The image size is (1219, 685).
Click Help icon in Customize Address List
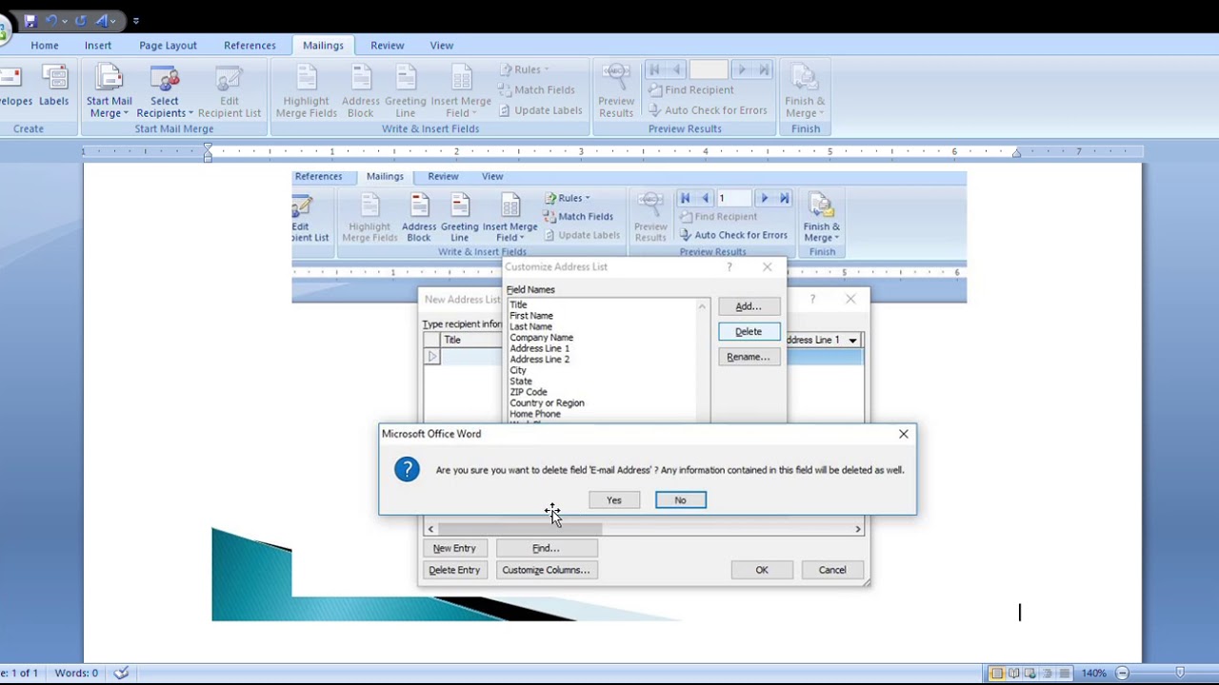tap(729, 267)
